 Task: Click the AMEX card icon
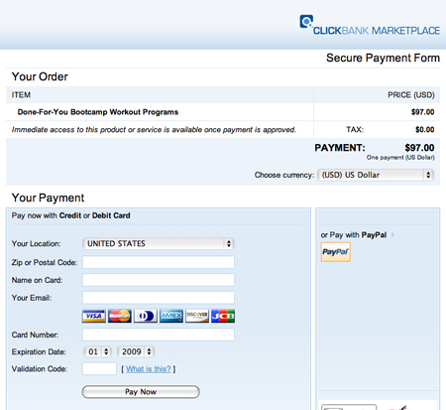[x=171, y=316]
